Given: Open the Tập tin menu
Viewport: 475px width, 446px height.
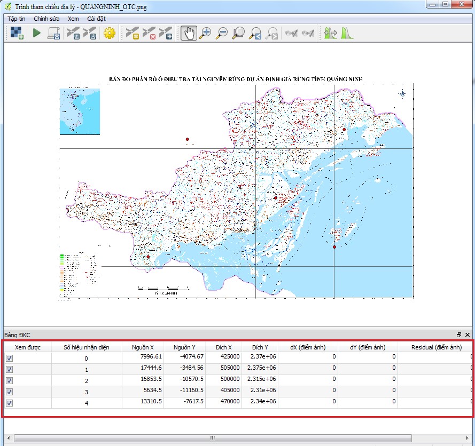Looking at the screenshot, I should tap(17, 19).
